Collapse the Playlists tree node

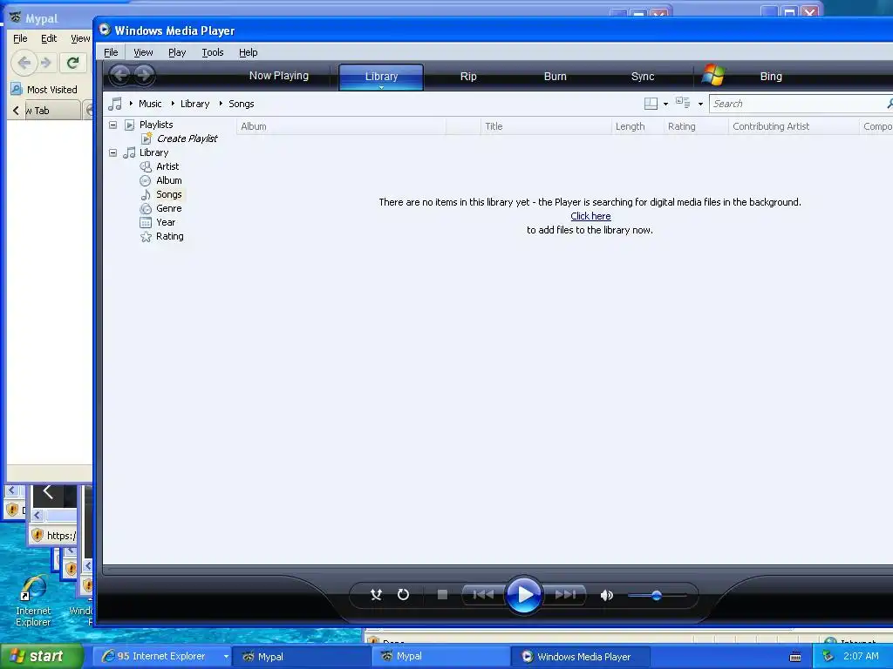tap(112, 125)
